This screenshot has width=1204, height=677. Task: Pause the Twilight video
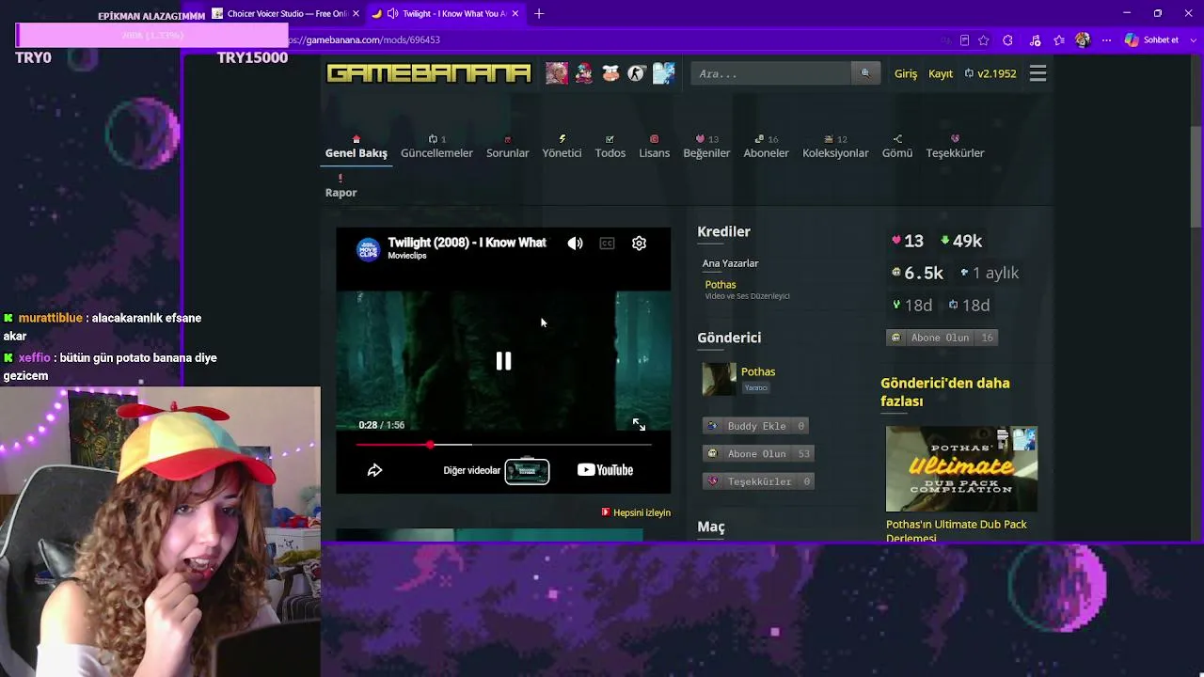click(503, 361)
